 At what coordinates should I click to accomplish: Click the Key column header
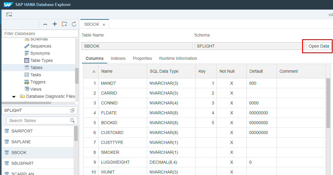tap(206, 71)
